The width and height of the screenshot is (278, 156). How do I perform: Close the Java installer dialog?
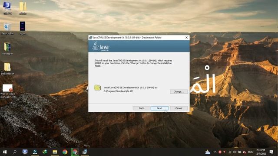[x=186, y=38]
